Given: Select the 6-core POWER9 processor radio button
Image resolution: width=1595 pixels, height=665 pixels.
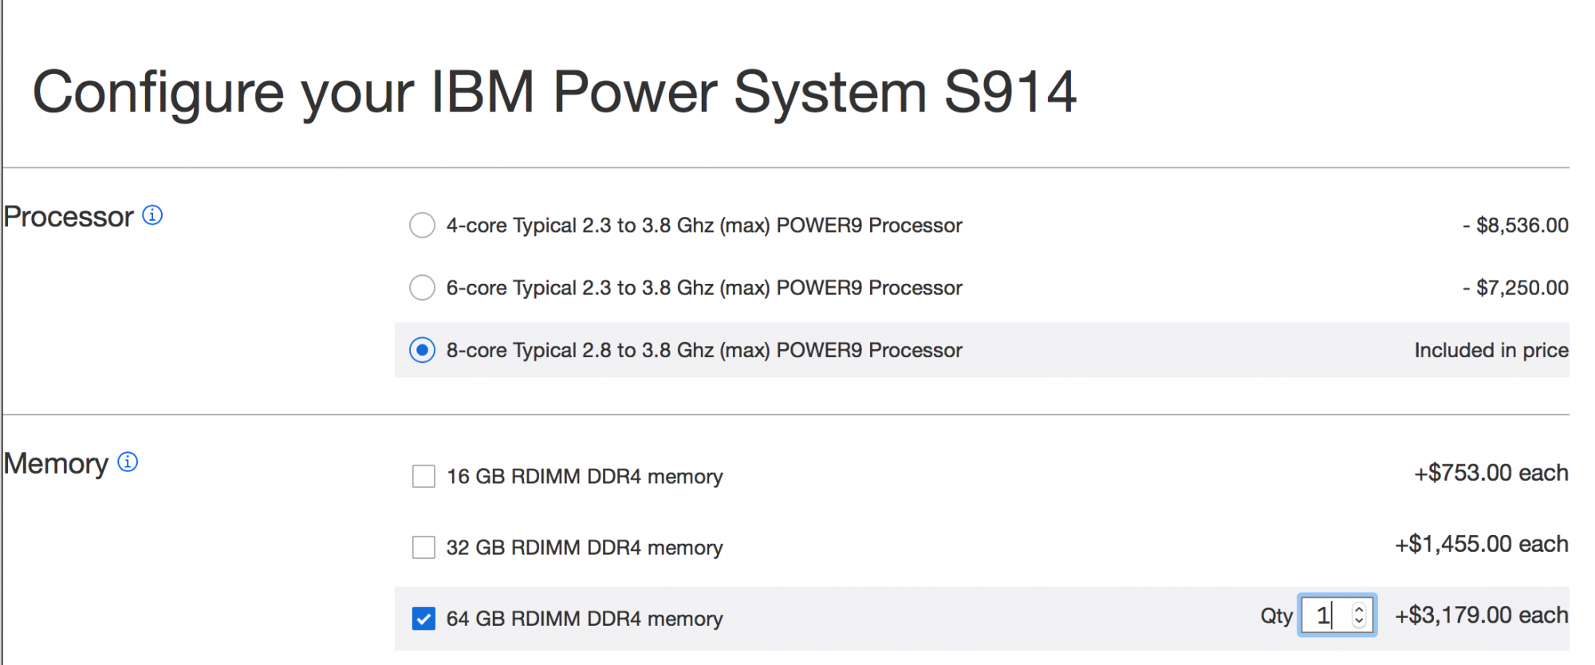Looking at the screenshot, I should (x=422, y=288).
